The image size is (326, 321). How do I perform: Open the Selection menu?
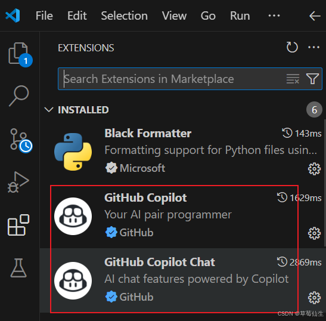click(125, 16)
